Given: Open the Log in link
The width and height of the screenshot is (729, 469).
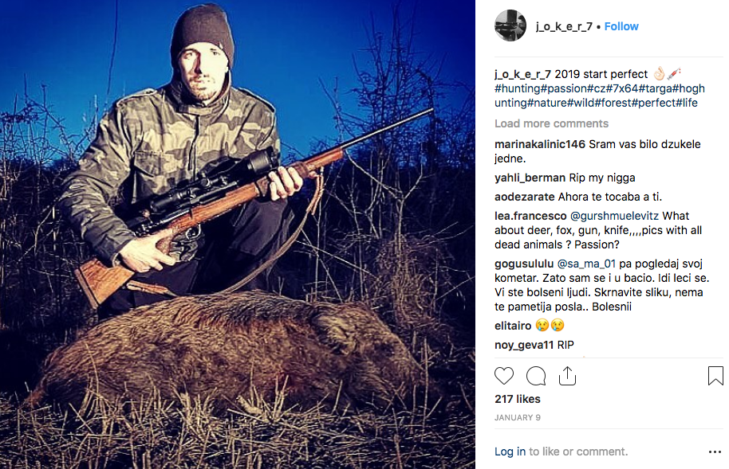Looking at the screenshot, I should coord(510,451).
